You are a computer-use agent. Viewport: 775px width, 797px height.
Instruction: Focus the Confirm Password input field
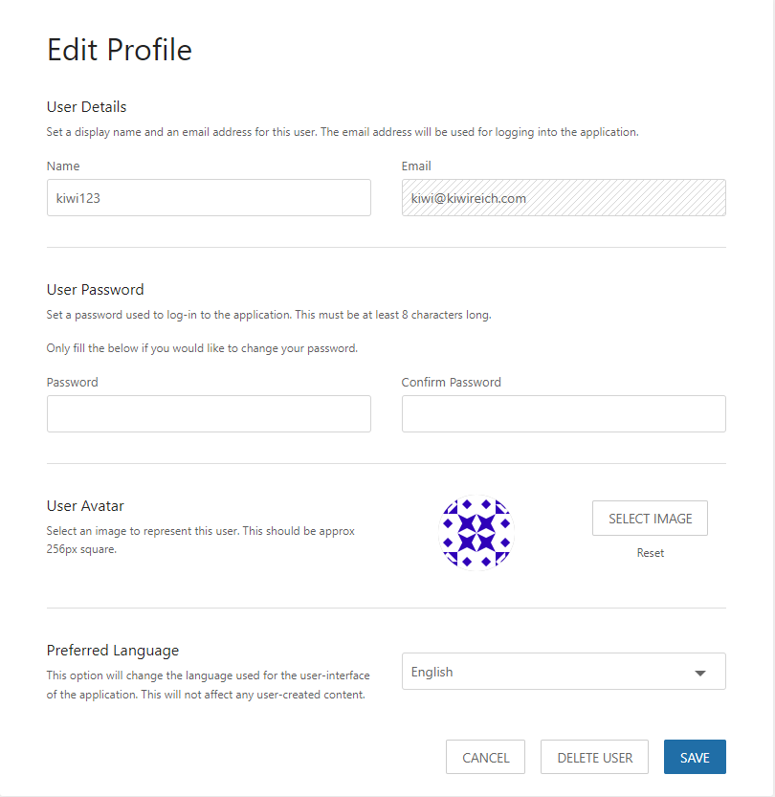point(564,414)
